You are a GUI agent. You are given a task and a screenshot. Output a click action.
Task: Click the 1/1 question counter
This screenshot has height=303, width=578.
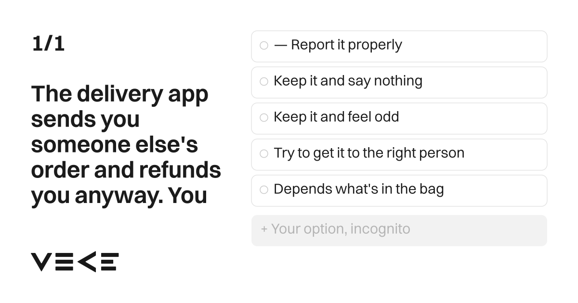pyautogui.click(x=48, y=44)
